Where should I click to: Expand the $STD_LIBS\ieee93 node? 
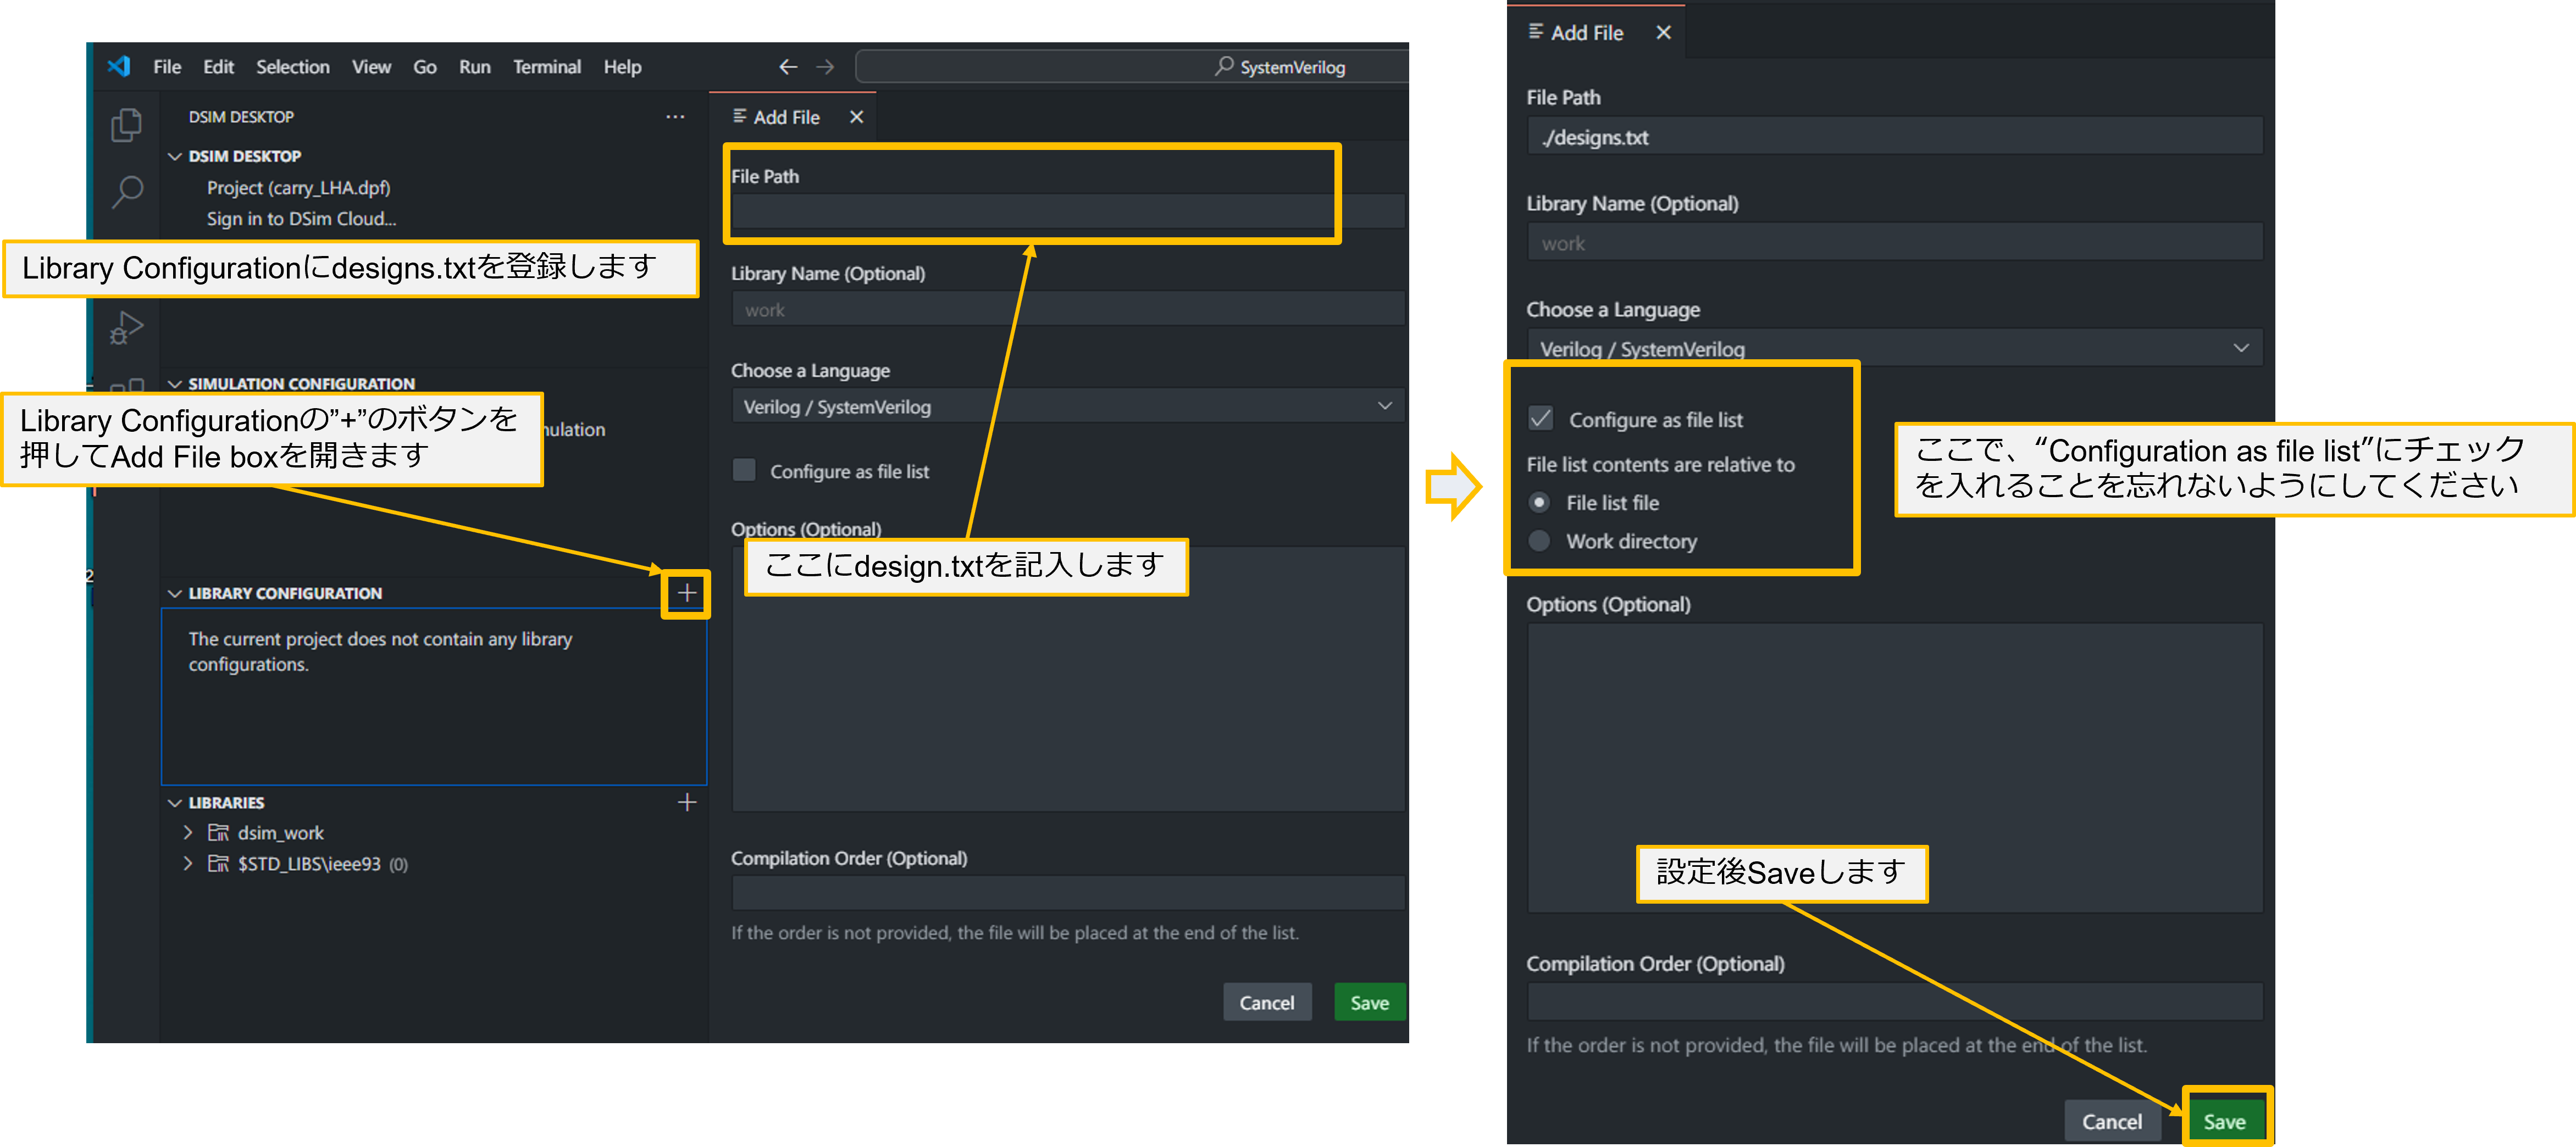point(188,863)
